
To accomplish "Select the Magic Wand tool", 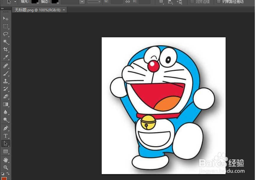I will tap(6, 41).
